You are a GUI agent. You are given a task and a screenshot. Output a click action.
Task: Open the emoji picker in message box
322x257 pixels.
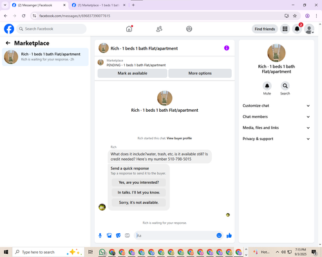coord(219,236)
